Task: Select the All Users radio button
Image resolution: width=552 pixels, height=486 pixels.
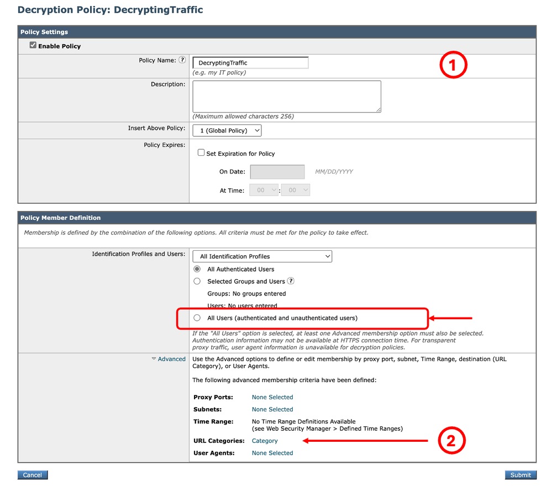Action: tap(197, 318)
